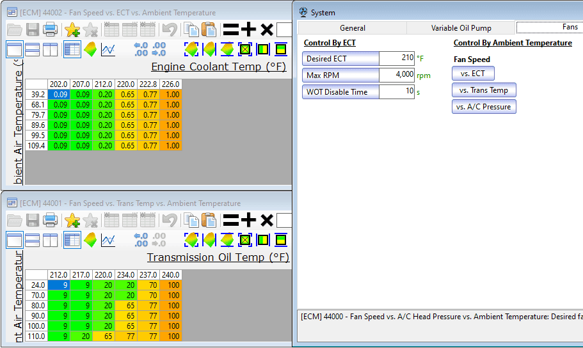Image resolution: width=583 pixels, height=348 pixels.
Task: Select the 0.65 cell in row 89.6
Action: click(126, 125)
